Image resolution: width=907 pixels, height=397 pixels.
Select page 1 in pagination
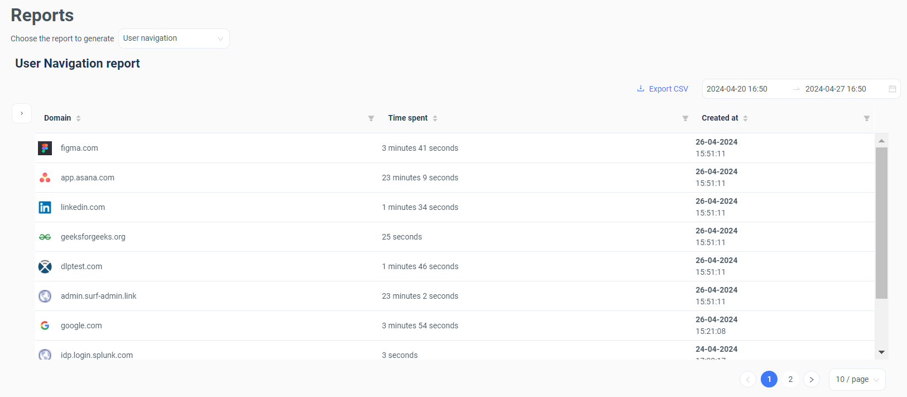coord(769,379)
